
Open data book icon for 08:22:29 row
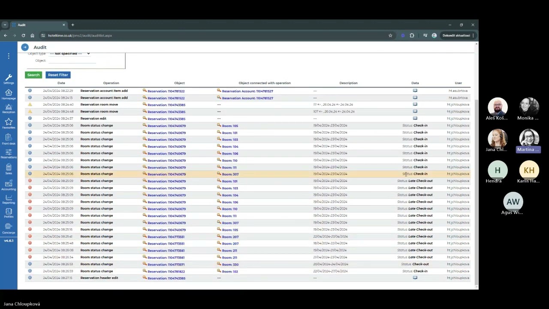(x=415, y=91)
